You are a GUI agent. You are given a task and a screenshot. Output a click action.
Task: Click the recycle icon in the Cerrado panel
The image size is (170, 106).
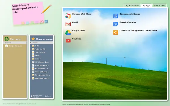point(7,39)
